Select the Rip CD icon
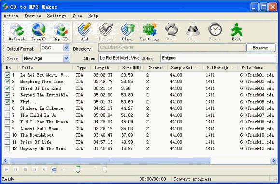 [x=60, y=29]
